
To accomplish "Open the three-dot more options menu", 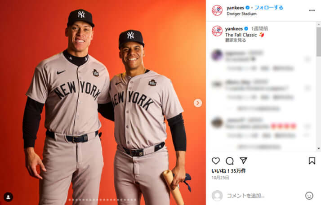I will point(312,10).
